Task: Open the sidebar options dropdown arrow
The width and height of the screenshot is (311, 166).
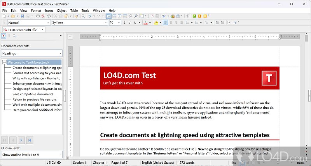Action: 61,36
